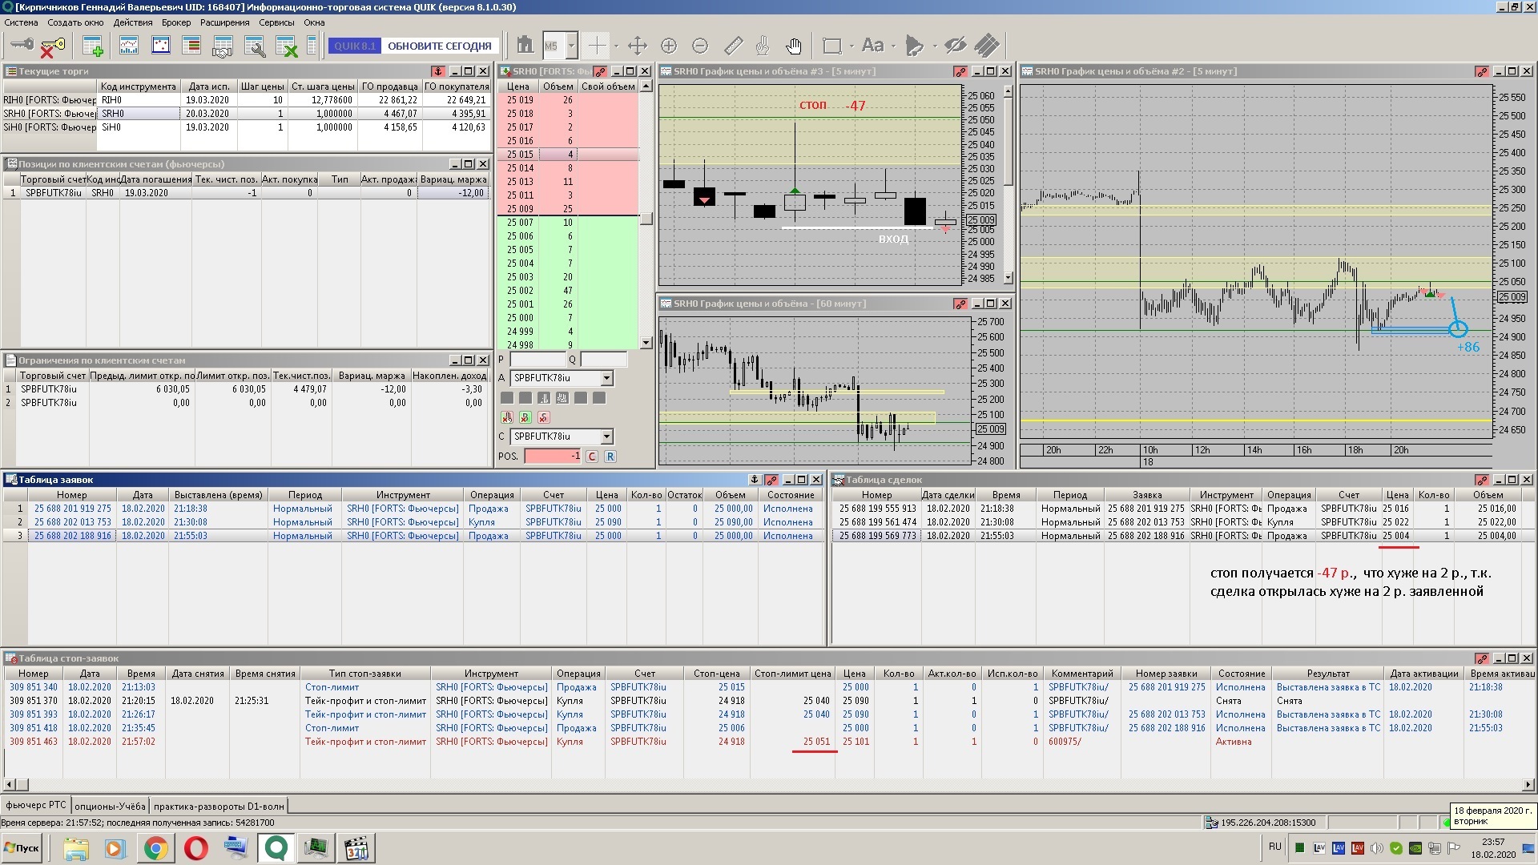Toggle pin icon in Таблица сделок title bar
The height and width of the screenshot is (865, 1538).
pyautogui.click(x=1481, y=480)
